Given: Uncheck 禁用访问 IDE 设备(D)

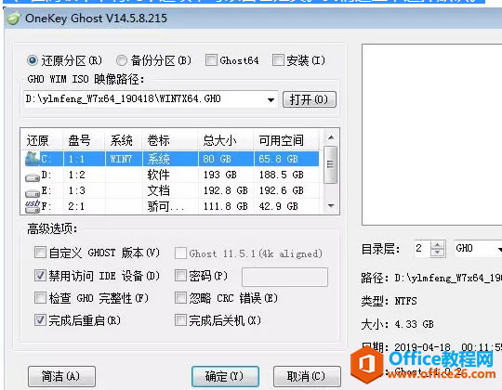Looking at the screenshot, I should click(x=40, y=275).
